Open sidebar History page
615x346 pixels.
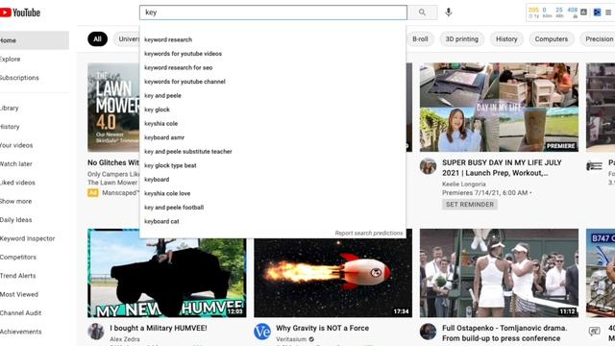tap(35, 127)
